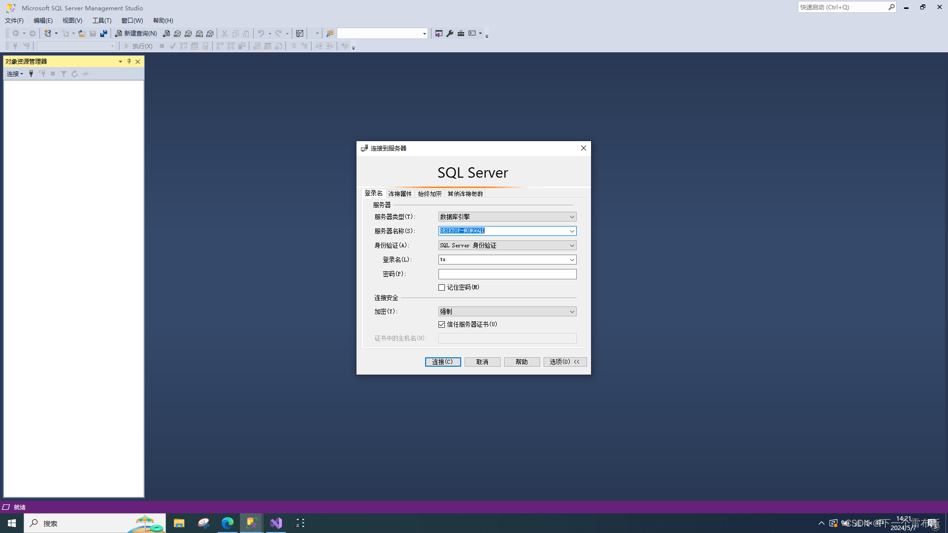
Task: Click the MDX query icon
Action: [177, 34]
